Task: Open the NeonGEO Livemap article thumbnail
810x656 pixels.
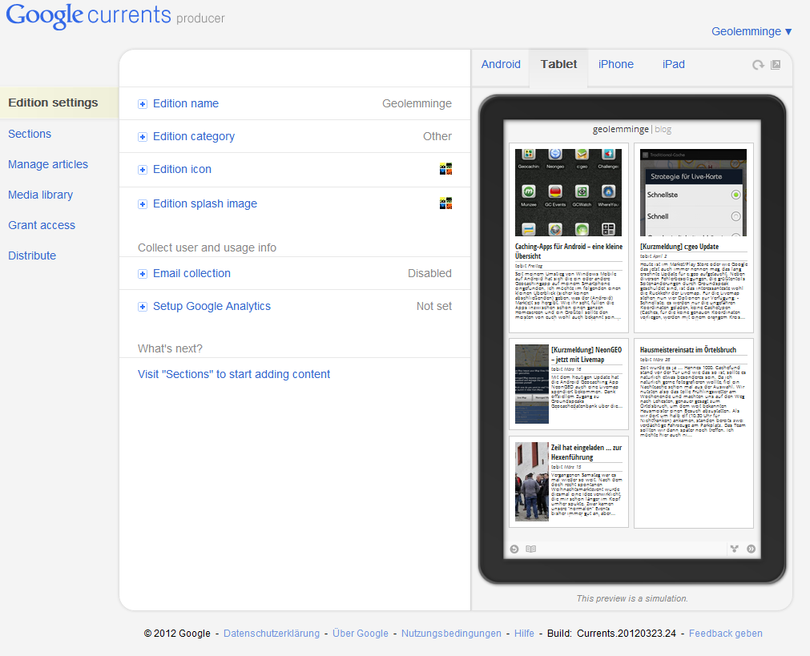Action: 531,384
